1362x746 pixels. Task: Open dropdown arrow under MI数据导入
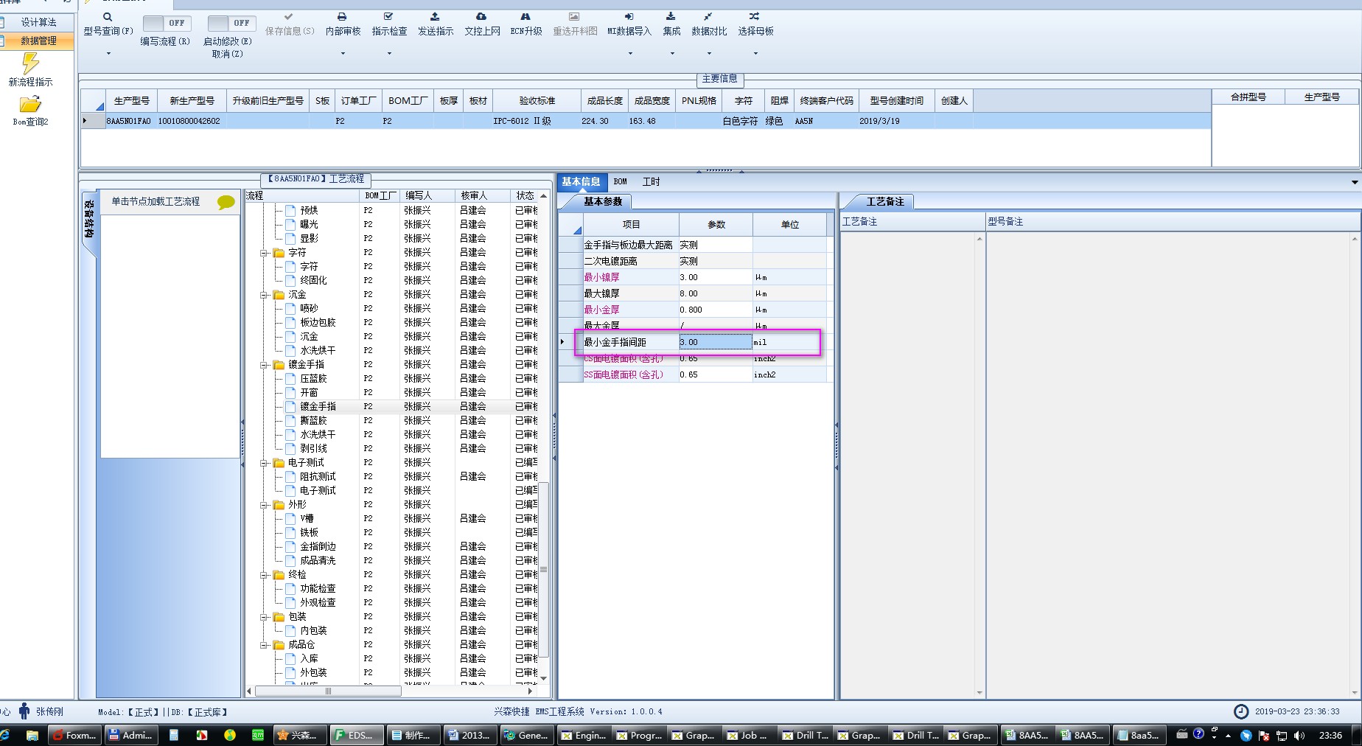[x=630, y=53]
